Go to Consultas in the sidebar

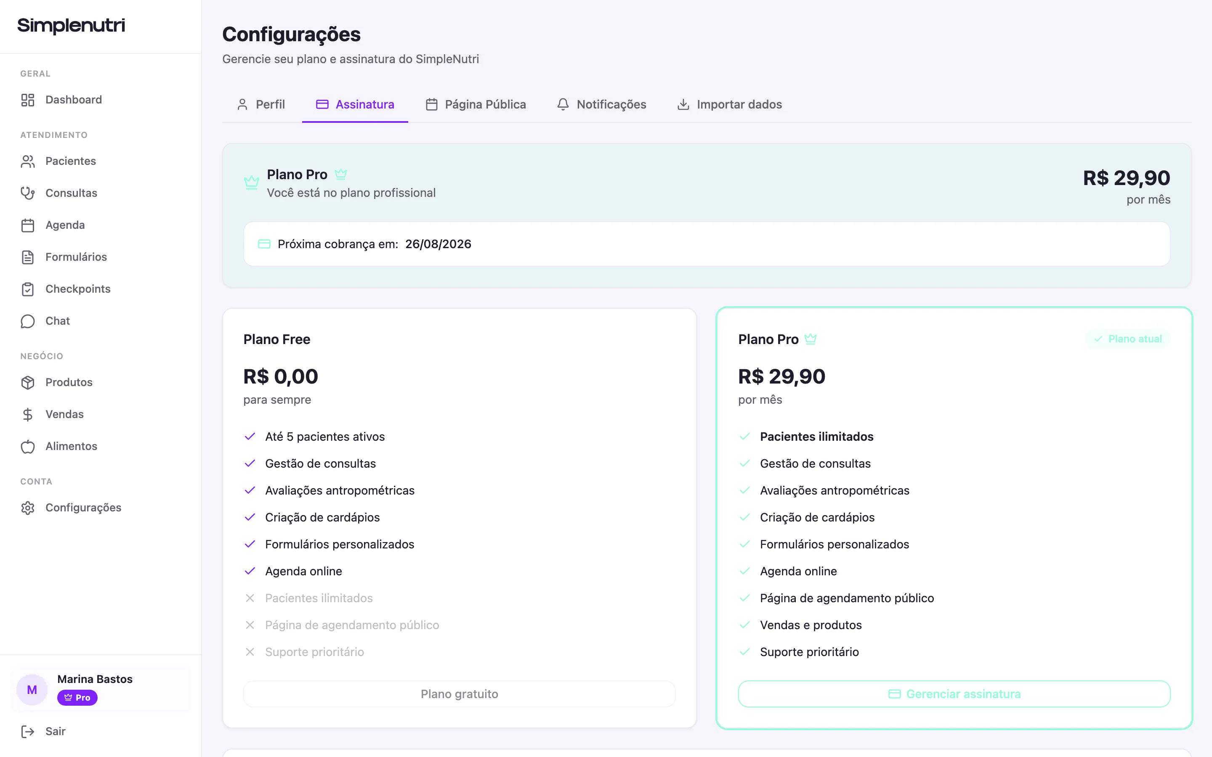[x=101, y=193]
